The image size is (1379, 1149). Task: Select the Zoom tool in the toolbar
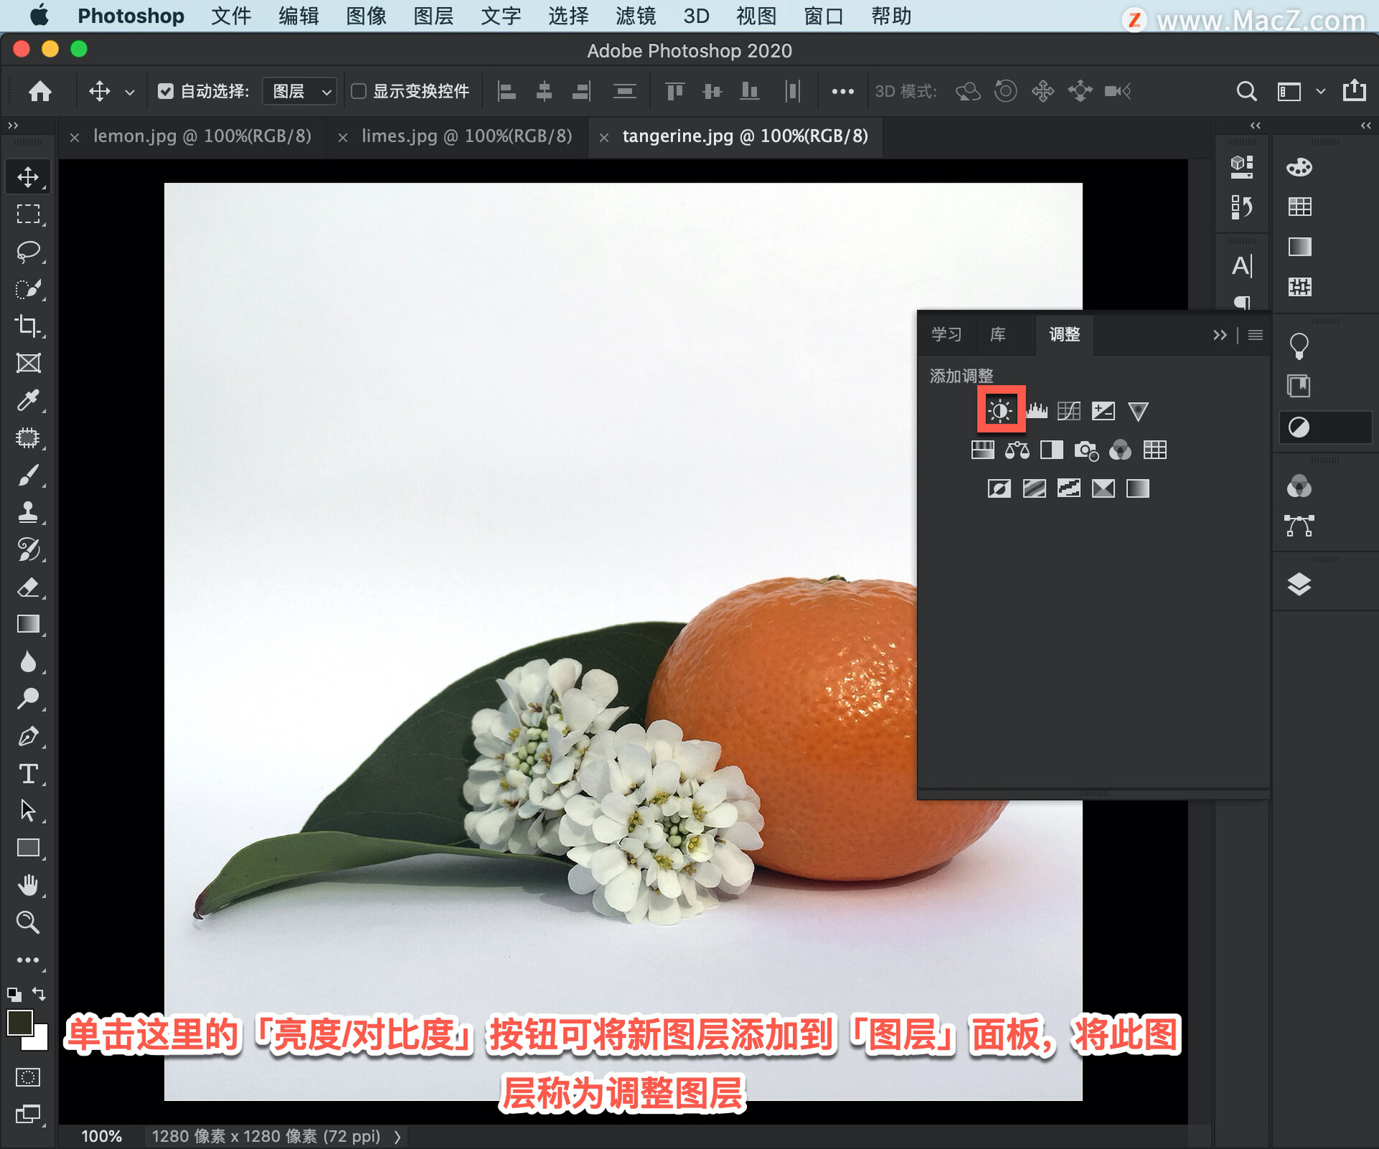coord(29,923)
